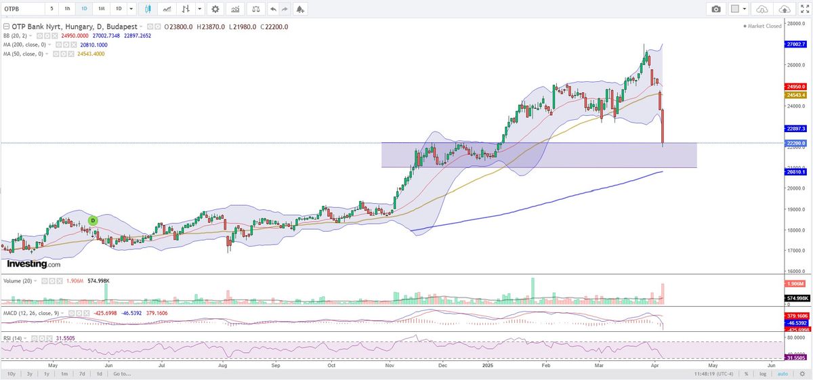The height and width of the screenshot is (380, 813).
Task: Undo the last chart action
Action: (x=273, y=9)
